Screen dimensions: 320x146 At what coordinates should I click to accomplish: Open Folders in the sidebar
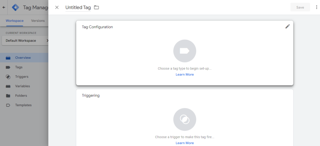coord(21,96)
